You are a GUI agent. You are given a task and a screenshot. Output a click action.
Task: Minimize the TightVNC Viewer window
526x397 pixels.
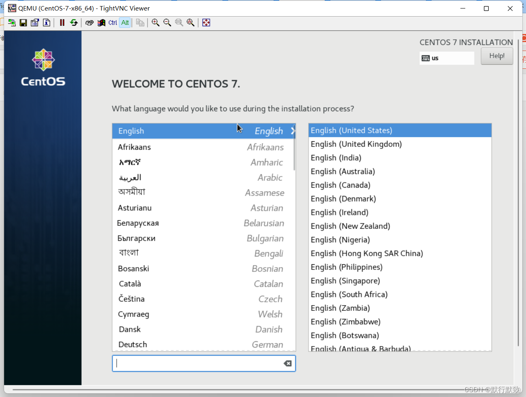[x=463, y=8]
